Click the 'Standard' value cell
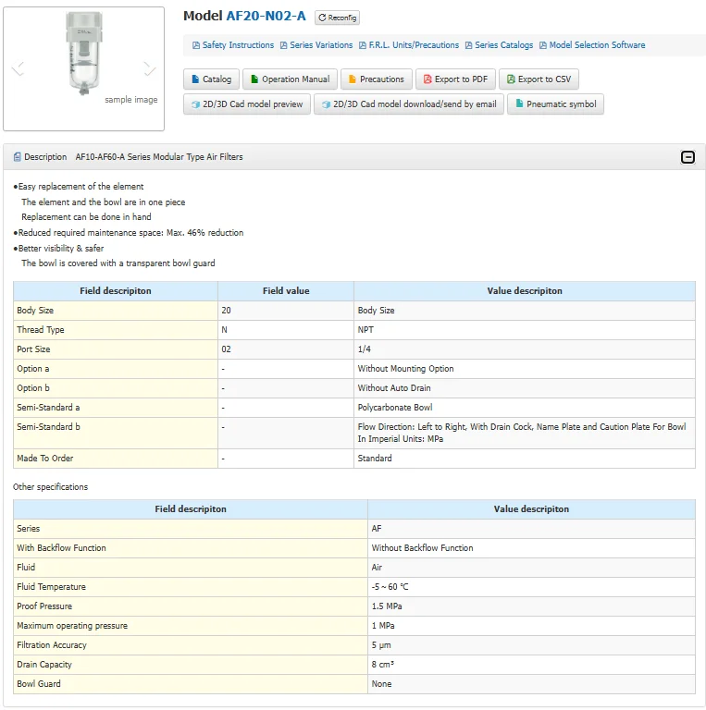The height and width of the screenshot is (710, 706). pyautogui.click(x=525, y=459)
